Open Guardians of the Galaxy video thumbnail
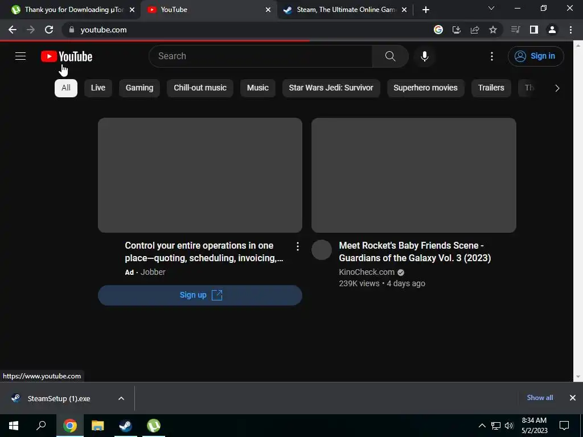 (x=413, y=175)
